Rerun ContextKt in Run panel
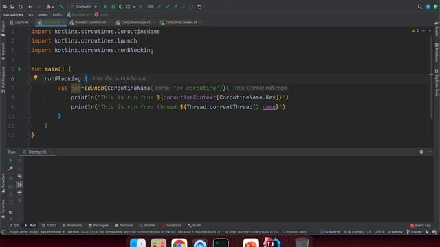This screenshot has width=440, height=247. click(11, 161)
